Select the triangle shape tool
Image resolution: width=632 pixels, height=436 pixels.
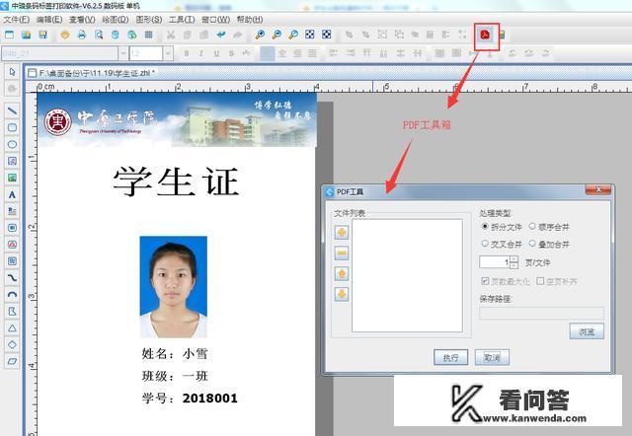[12, 327]
